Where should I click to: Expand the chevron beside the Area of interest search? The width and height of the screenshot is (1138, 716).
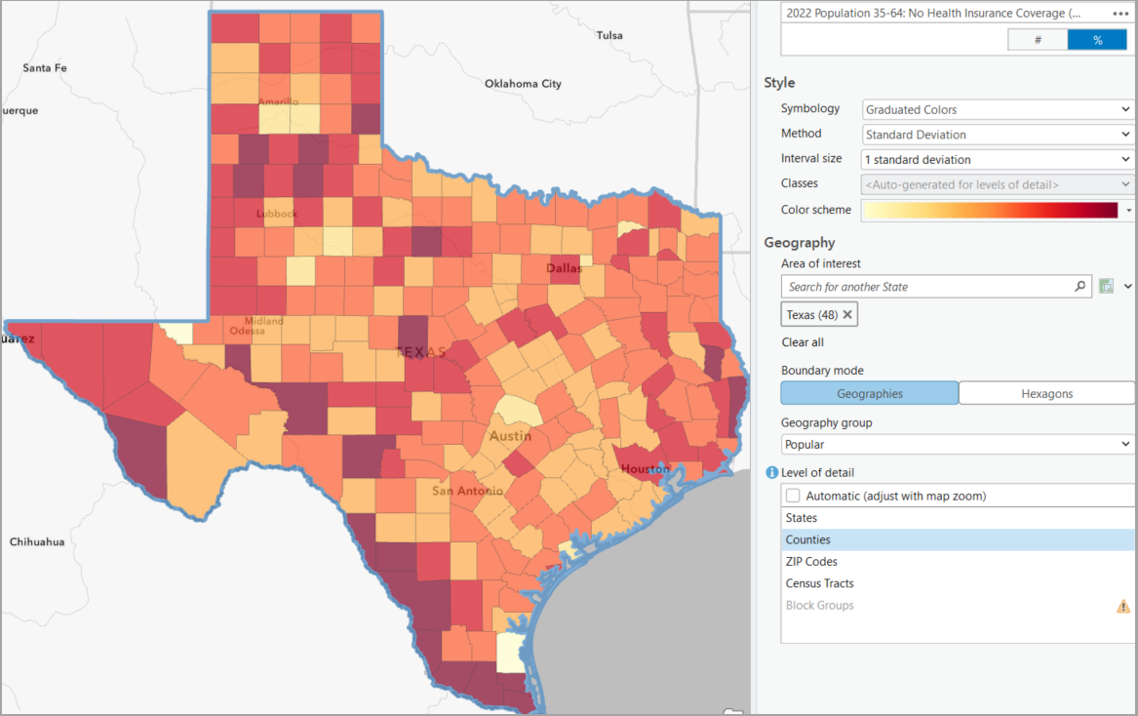click(x=1129, y=286)
